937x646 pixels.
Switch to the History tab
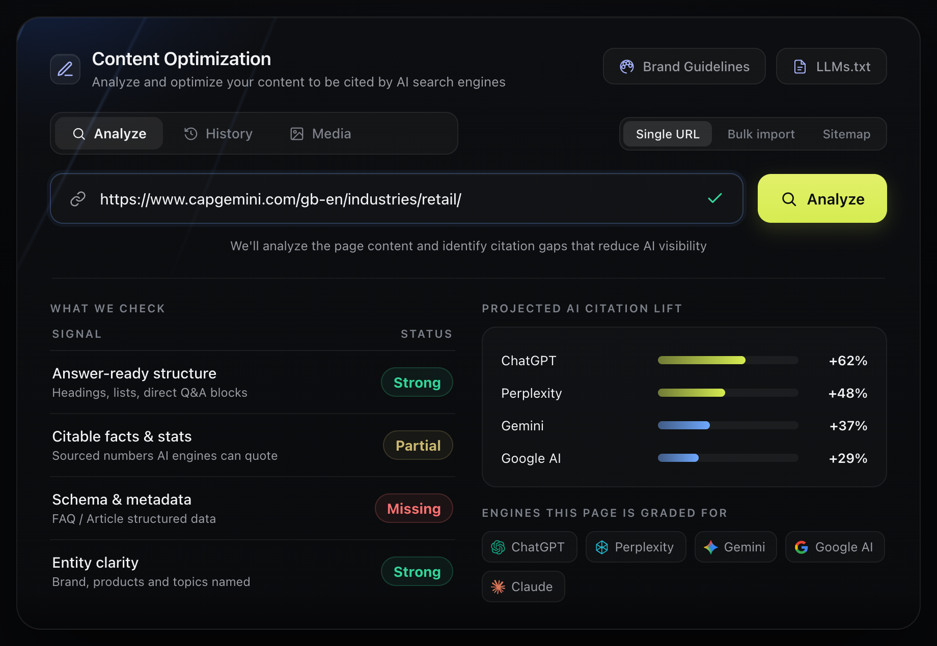(218, 133)
